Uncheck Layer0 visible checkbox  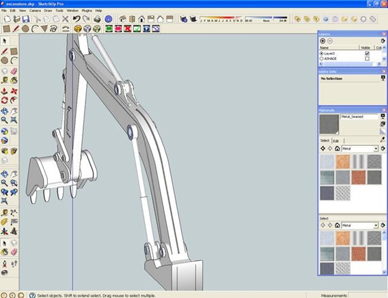pos(367,53)
